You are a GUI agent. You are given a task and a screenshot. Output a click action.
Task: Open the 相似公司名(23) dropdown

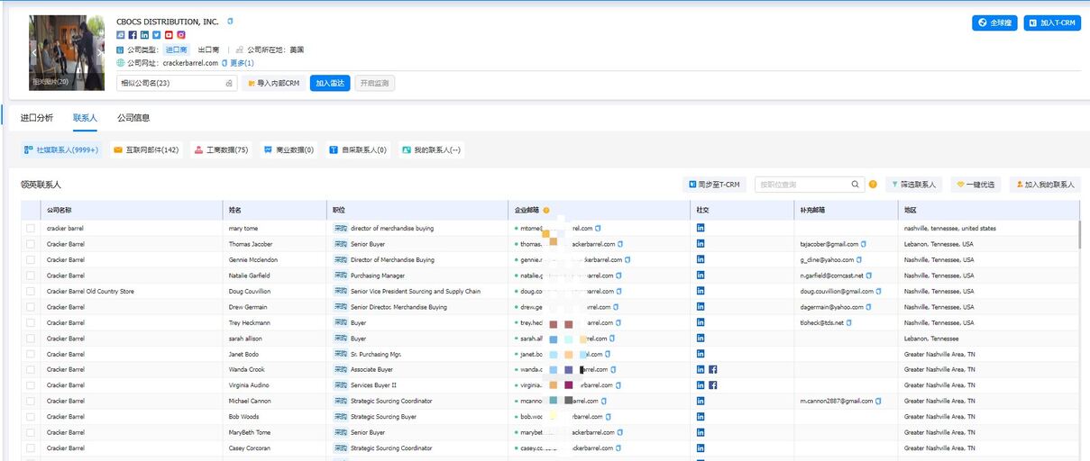(177, 83)
